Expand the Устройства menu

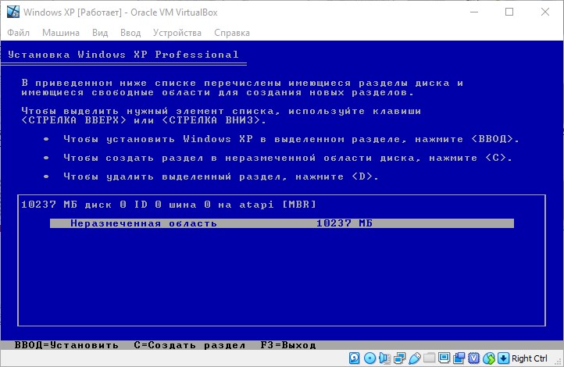(x=177, y=33)
